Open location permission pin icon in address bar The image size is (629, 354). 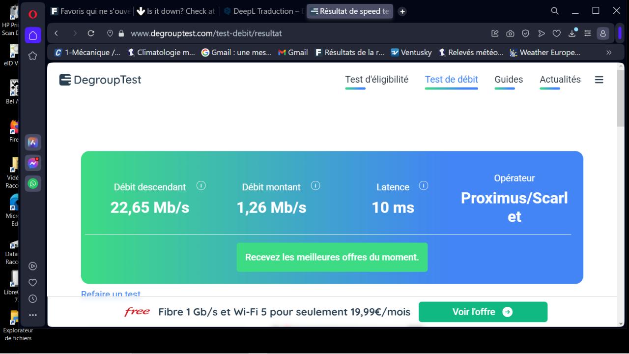click(x=110, y=33)
